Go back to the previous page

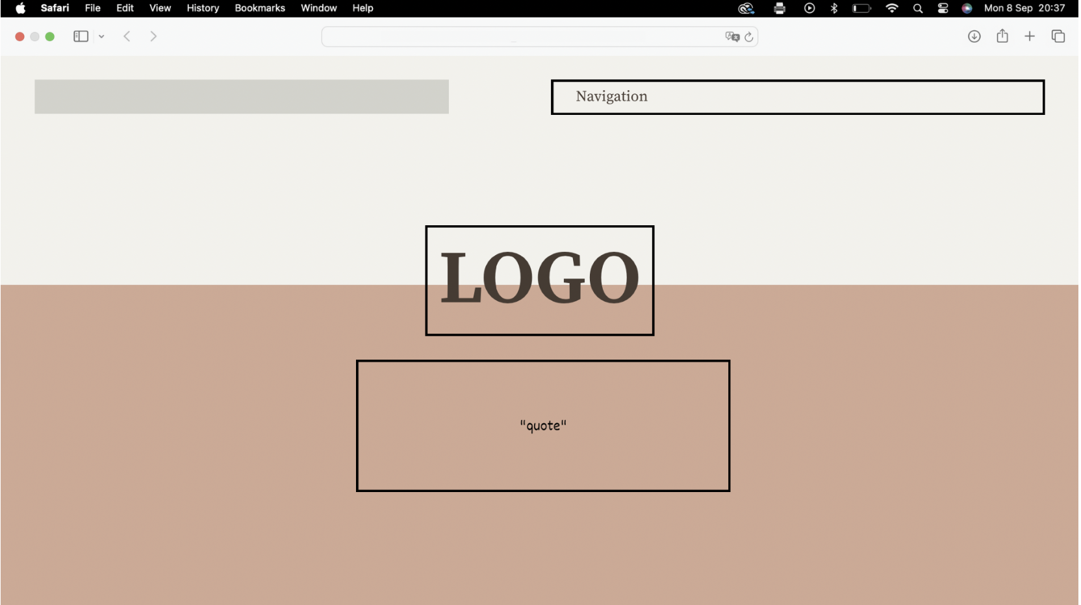click(x=127, y=36)
